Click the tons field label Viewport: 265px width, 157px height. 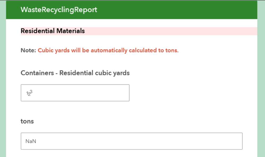[x=27, y=121]
